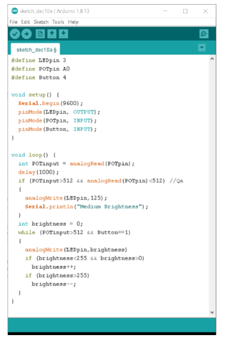Expand the tab options dropdown arrow
Viewport: 227px width, 342px height.
point(202,47)
